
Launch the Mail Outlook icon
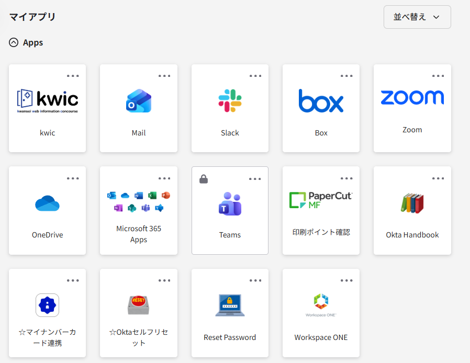point(139,100)
